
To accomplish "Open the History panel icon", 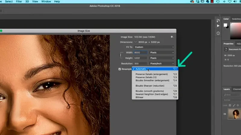I will pyautogui.click(x=218, y=20).
